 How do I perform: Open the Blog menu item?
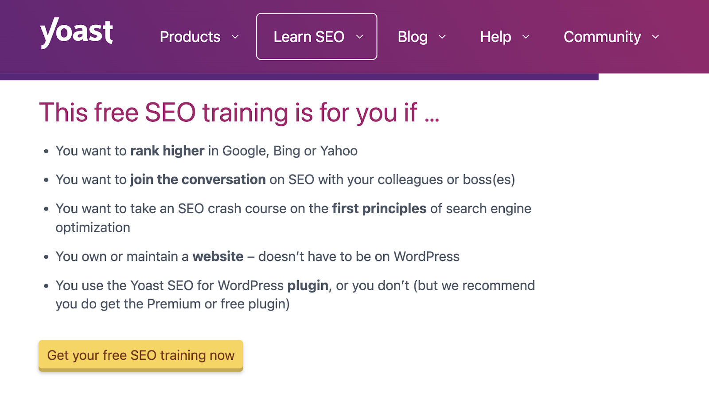click(412, 37)
